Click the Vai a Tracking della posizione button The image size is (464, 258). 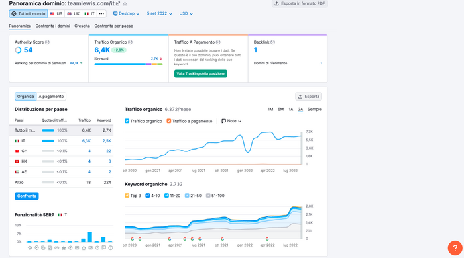coord(201,74)
